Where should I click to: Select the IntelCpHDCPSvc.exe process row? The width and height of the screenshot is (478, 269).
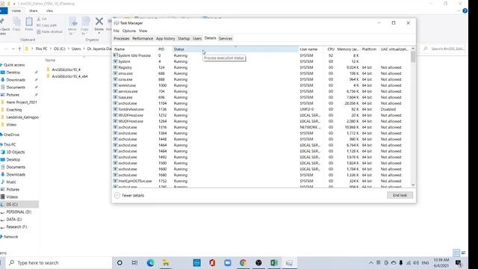[x=261, y=181]
